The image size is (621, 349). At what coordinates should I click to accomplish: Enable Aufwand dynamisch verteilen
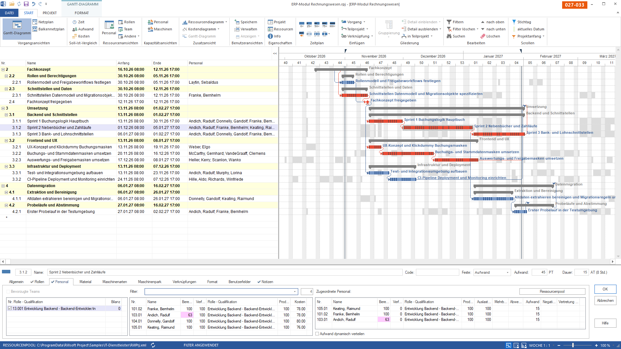point(317,334)
